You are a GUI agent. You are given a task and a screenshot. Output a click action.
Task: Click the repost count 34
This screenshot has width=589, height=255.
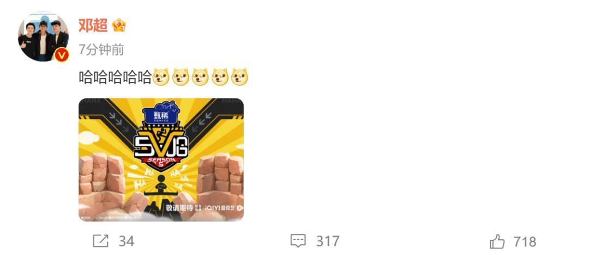(x=127, y=241)
